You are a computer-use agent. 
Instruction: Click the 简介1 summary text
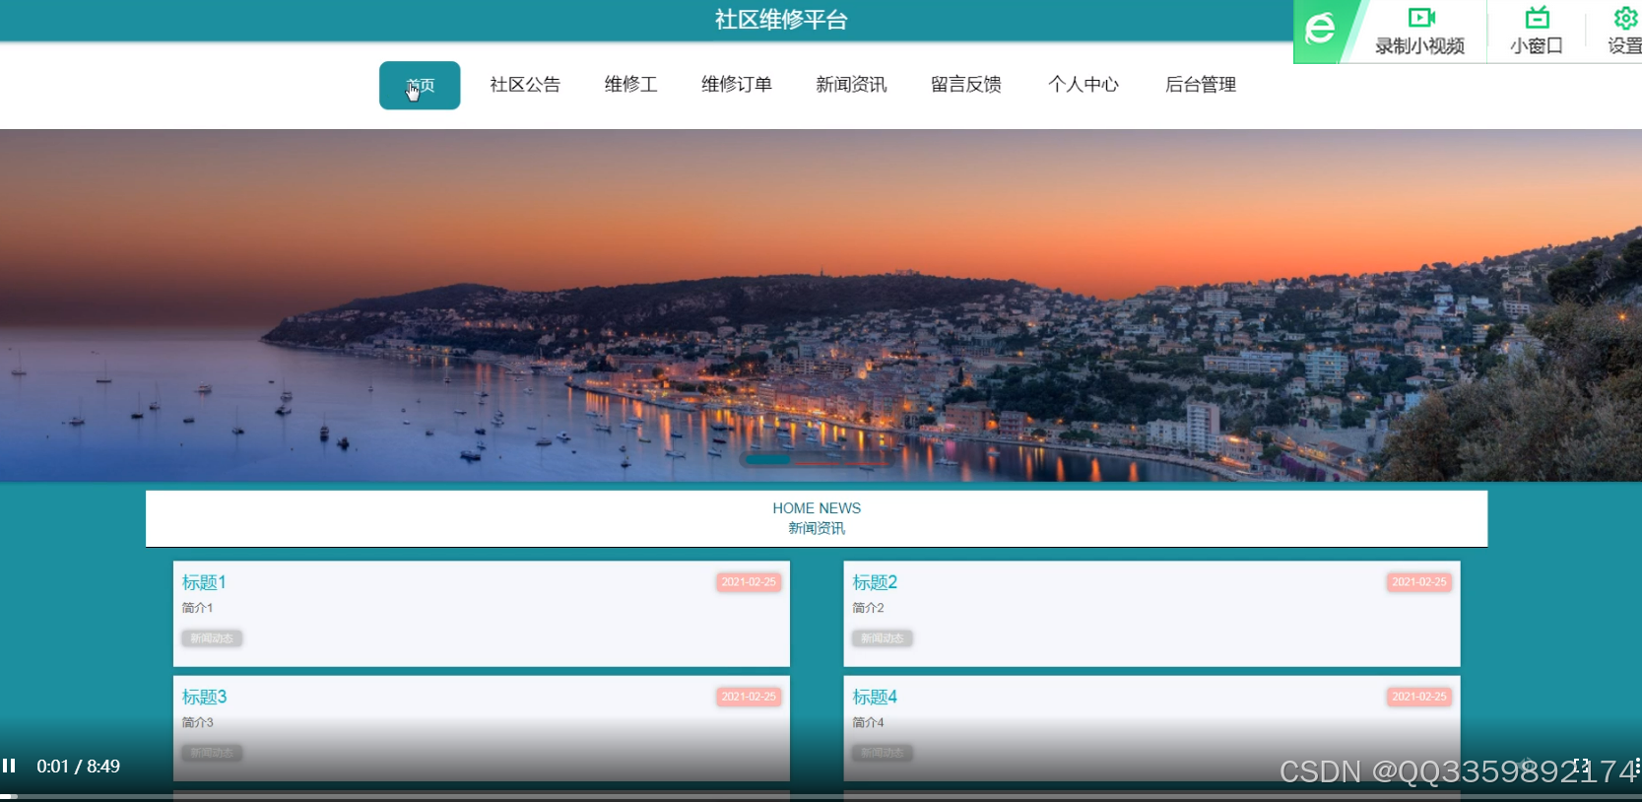(197, 608)
